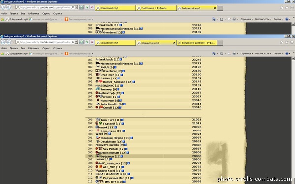This screenshot has height=184, width=295.
Task: Open player link Julia Bandito [9]
Action: (112, 104)
